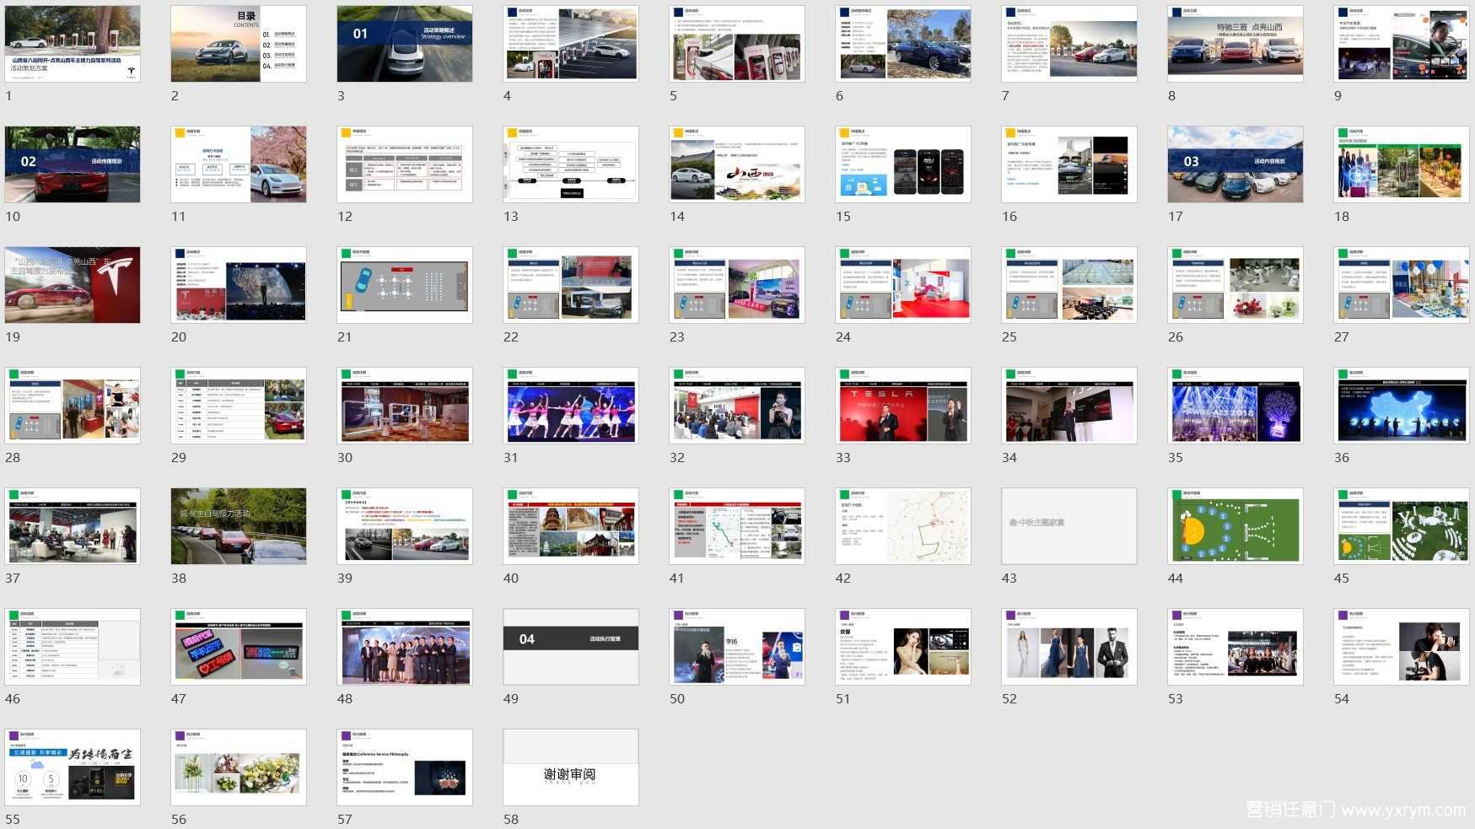This screenshot has width=1475, height=829.
Task: Select slide 38 cars on road cover
Action: coord(239,526)
